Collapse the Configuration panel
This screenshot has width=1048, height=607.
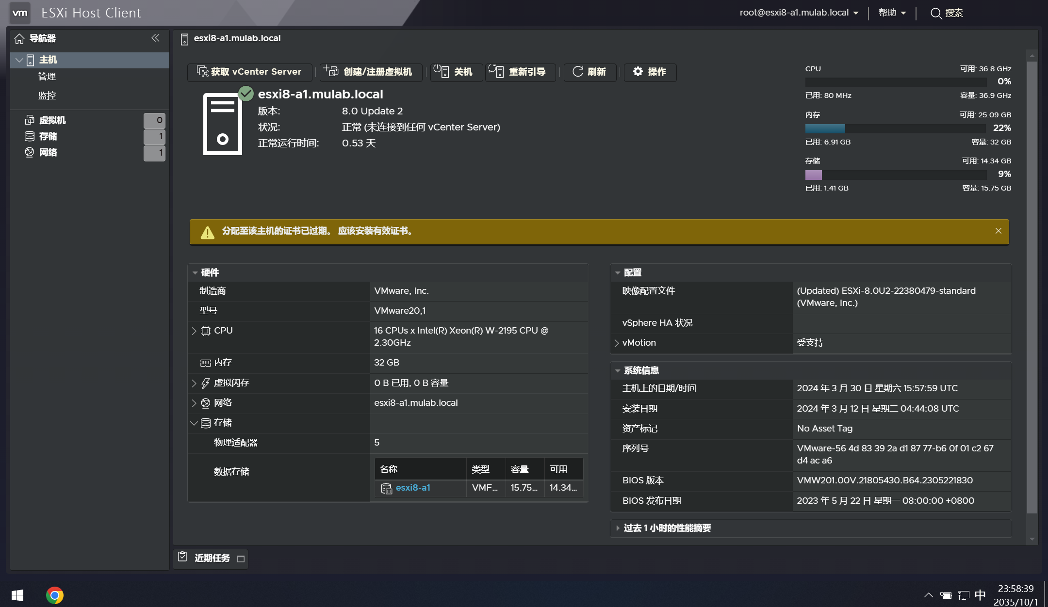(x=618, y=273)
